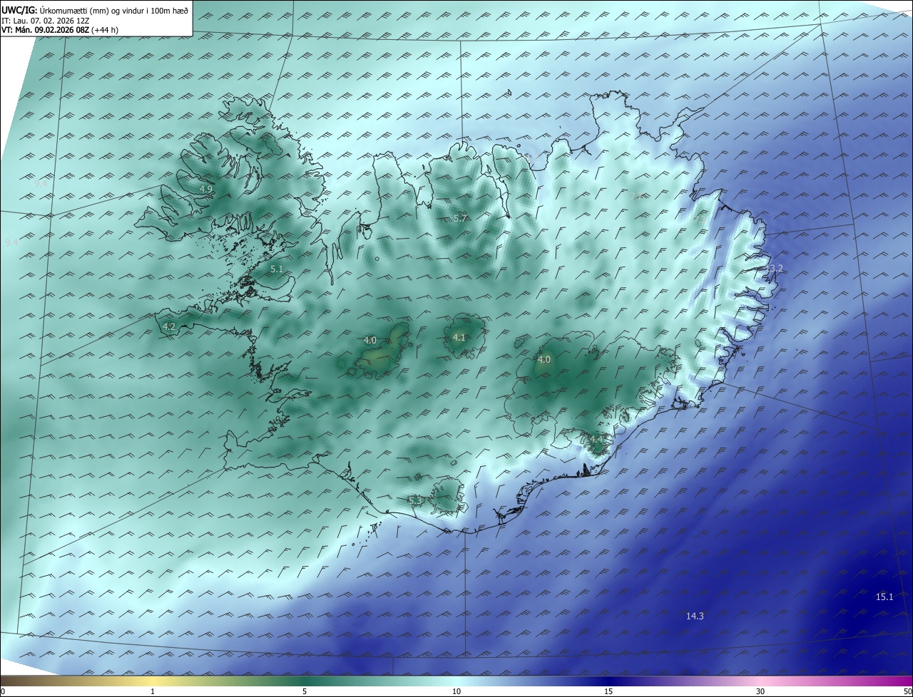Click the colour scale tick label 50

pos(907,691)
